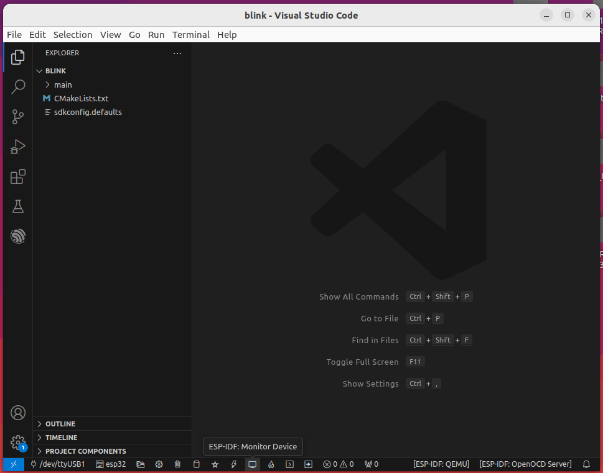603x473 pixels.
Task: Execute custom task arrow icon in status bar
Action: (x=309, y=464)
